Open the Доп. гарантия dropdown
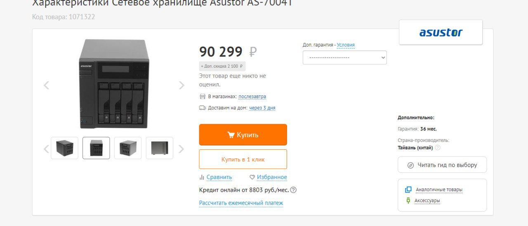 345,57
